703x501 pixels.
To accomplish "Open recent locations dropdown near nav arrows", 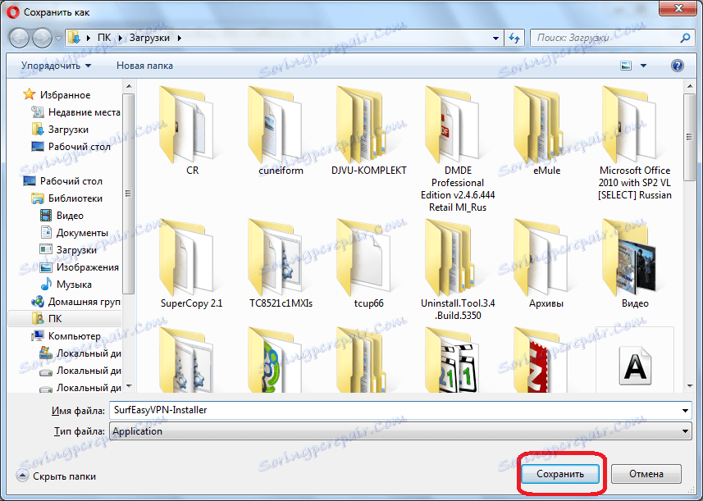I will point(58,39).
